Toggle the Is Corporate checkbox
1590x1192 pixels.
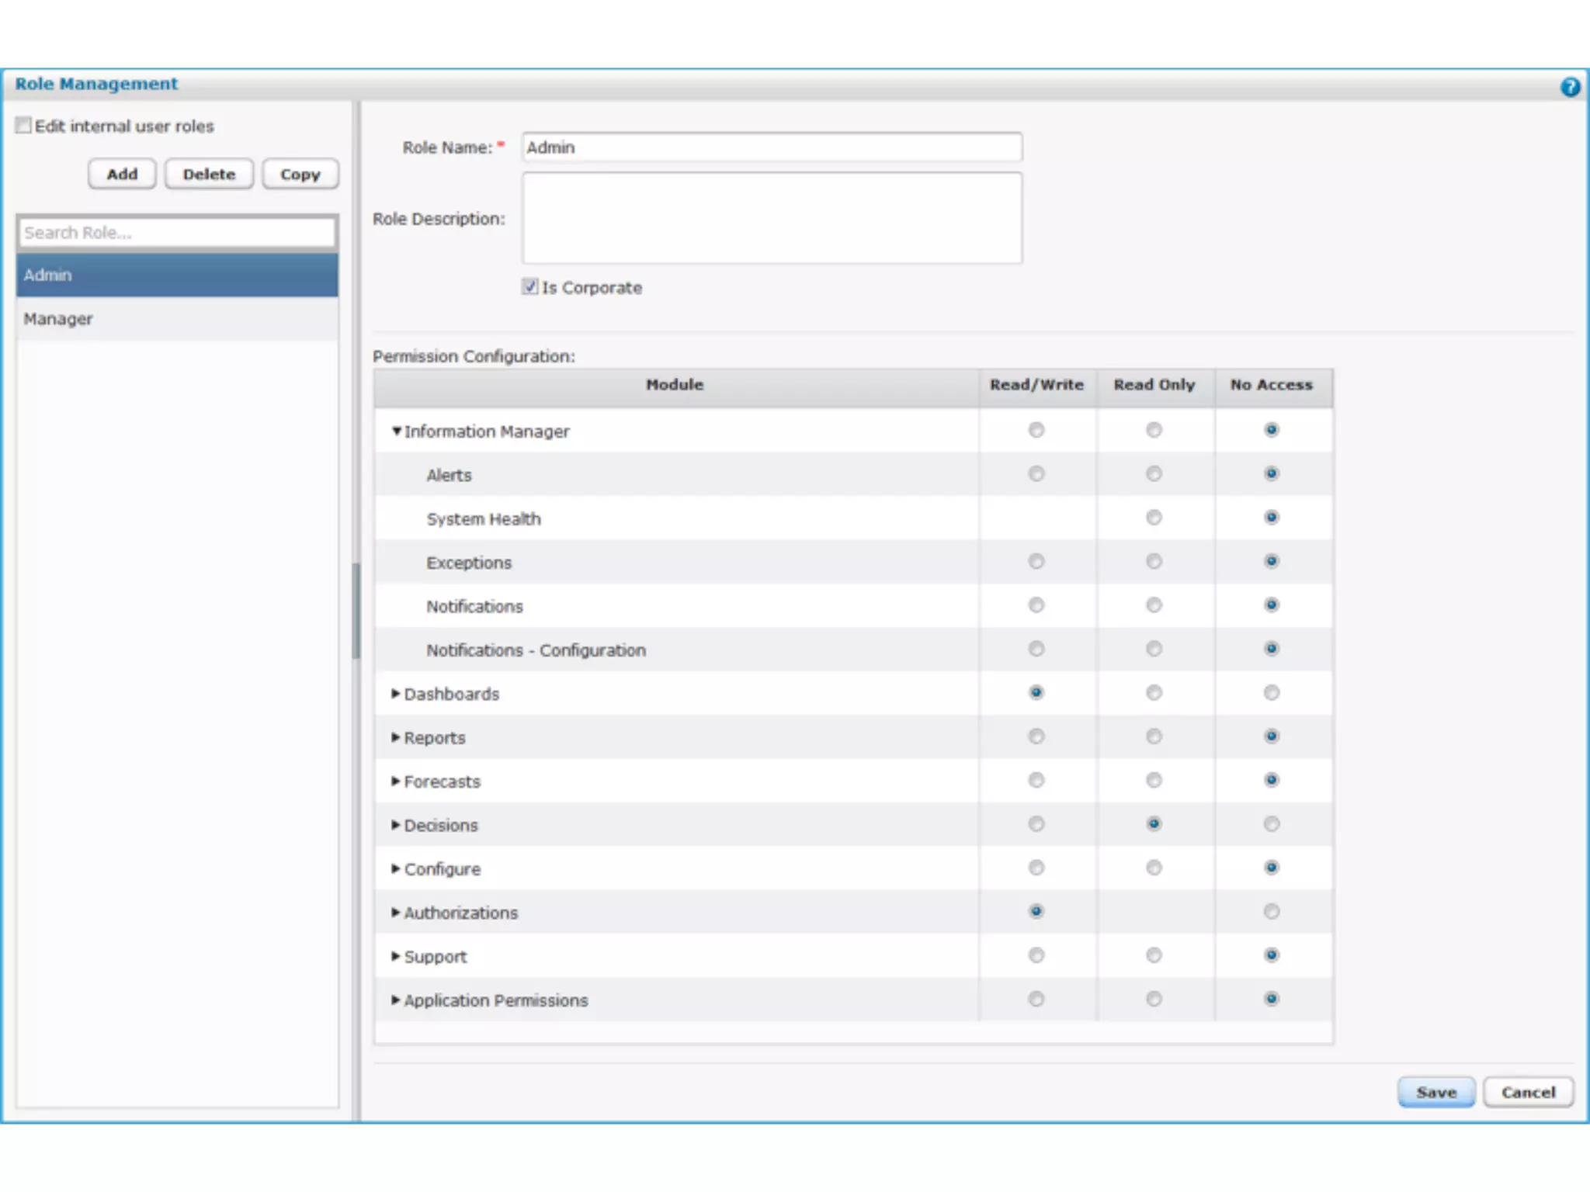click(x=530, y=287)
